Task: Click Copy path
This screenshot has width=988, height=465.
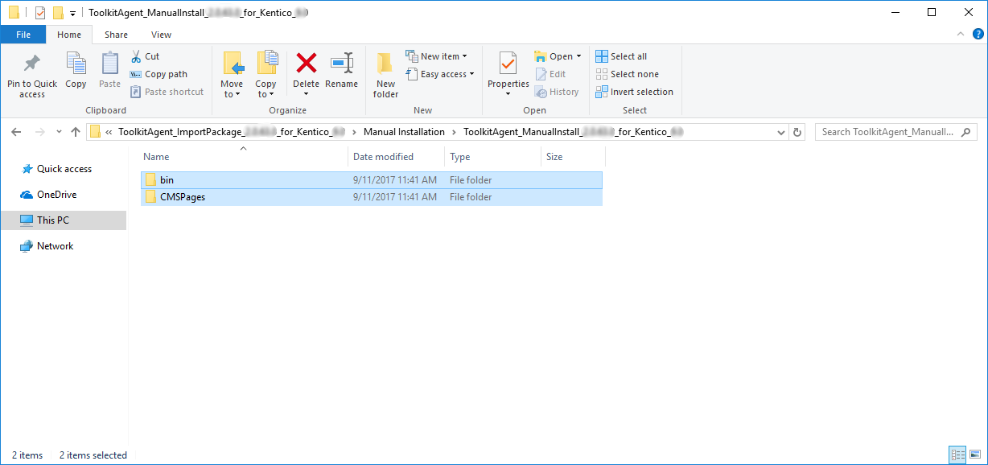Action: click(158, 74)
